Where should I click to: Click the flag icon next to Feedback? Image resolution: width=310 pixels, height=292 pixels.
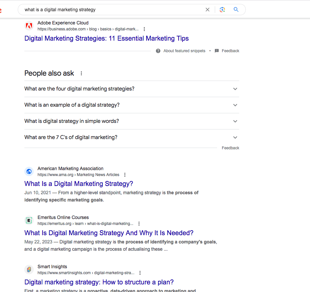[216, 51]
